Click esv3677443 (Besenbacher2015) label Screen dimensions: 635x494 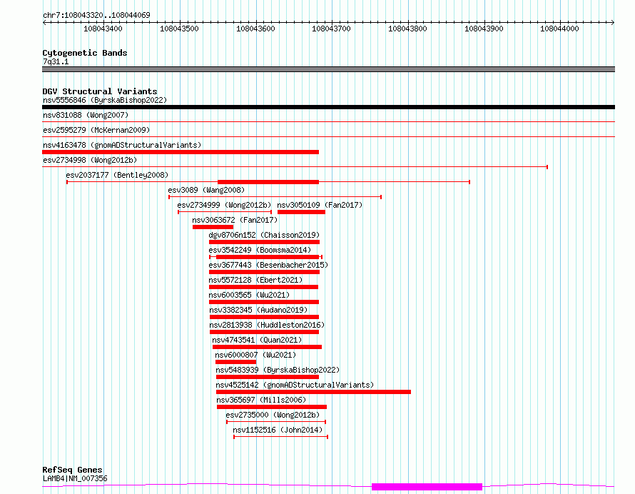point(268,265)
